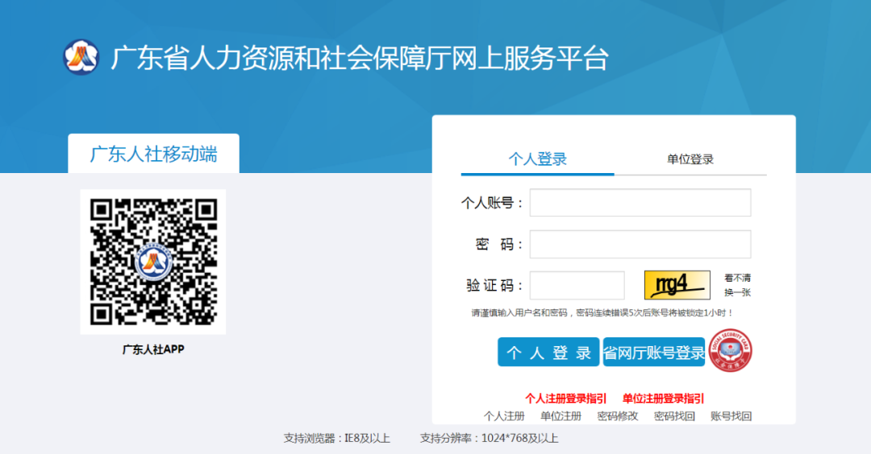This screenshot has height=454, width=871.
Task: Click into the 密码 input field
Action: (640, 245)
